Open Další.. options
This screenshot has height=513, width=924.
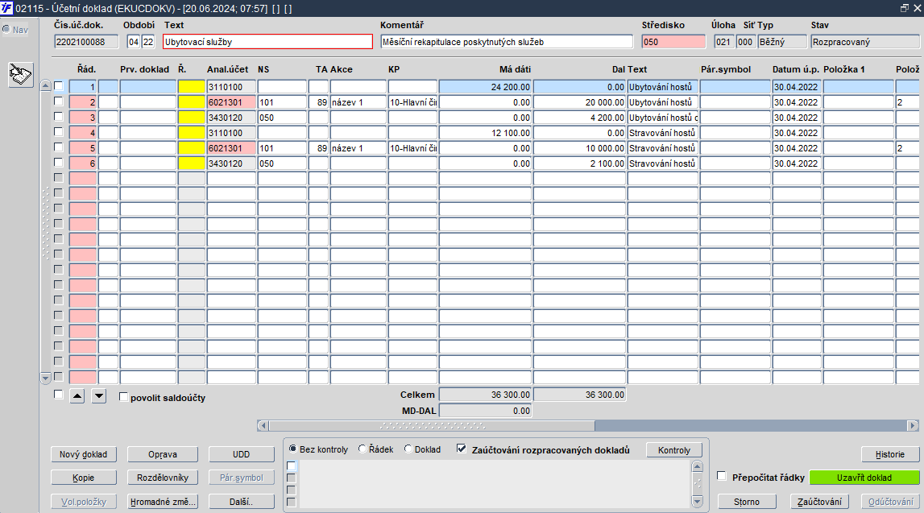(x=241, y=502)
